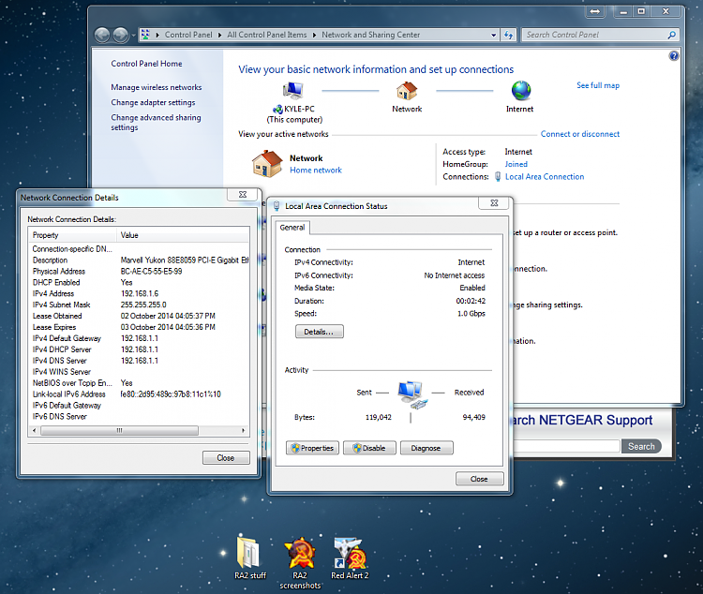Click the Back arrow in Control Panel
Image resolution: width=703 pixels, height=594 pixels.
(x=102, y=35)
